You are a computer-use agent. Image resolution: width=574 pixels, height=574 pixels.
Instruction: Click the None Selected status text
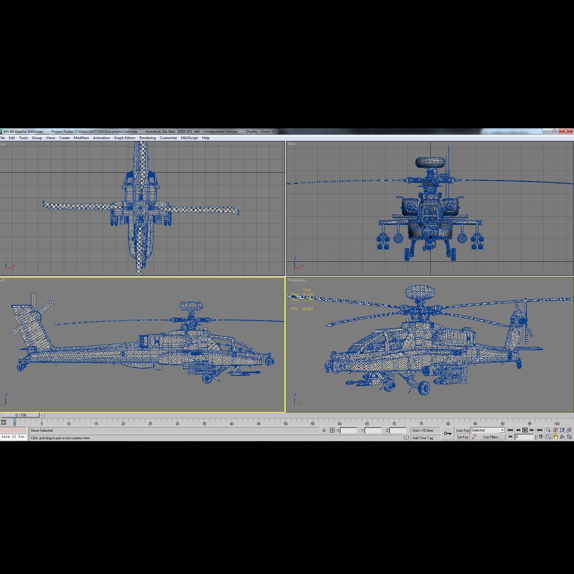point(42,430)
